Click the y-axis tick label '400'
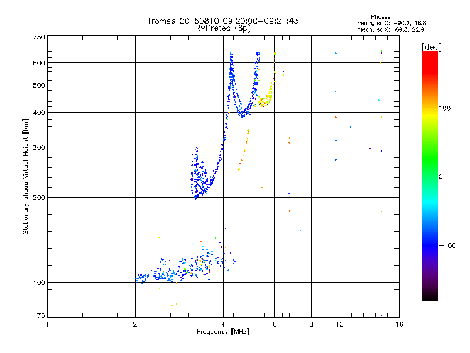Screen dimensions: 470x353 [39, 113]
